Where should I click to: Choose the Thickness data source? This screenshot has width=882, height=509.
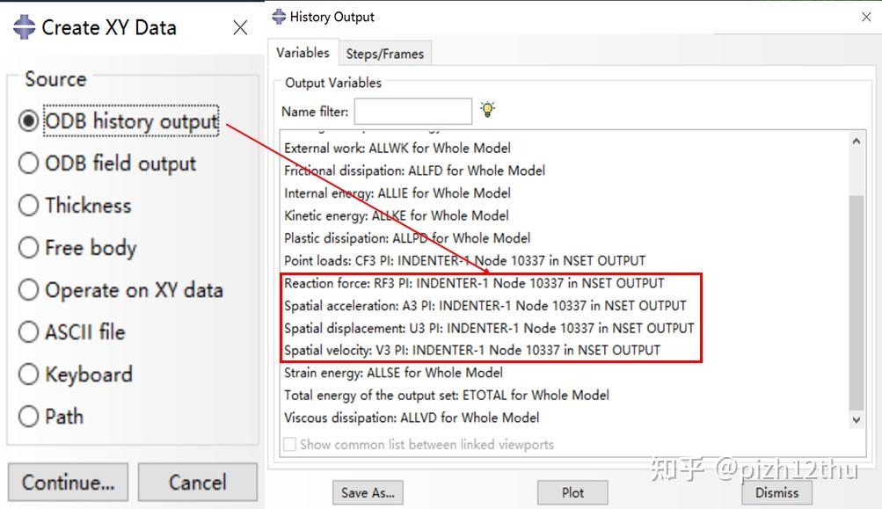coord(27,205)
